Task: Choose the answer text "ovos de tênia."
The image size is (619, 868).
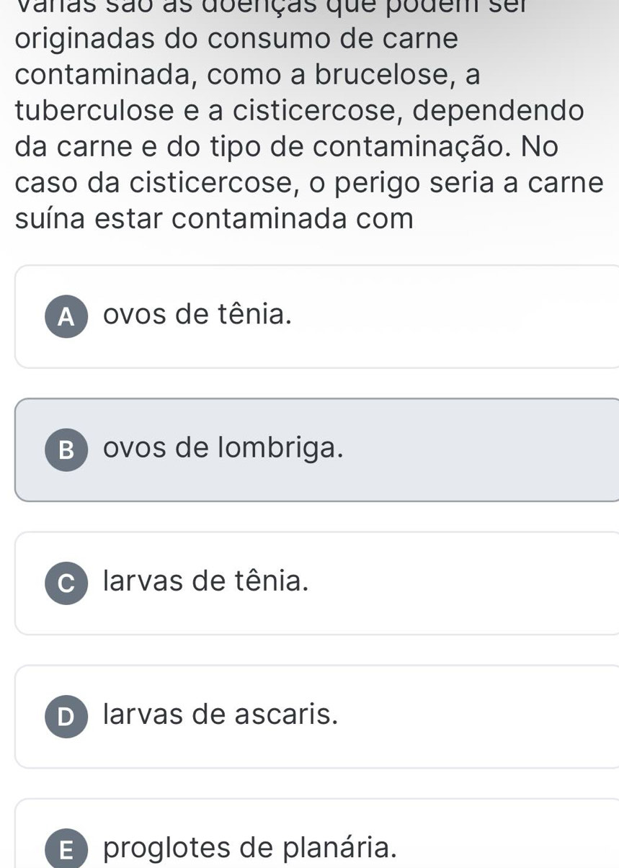Action: [198, 315]
